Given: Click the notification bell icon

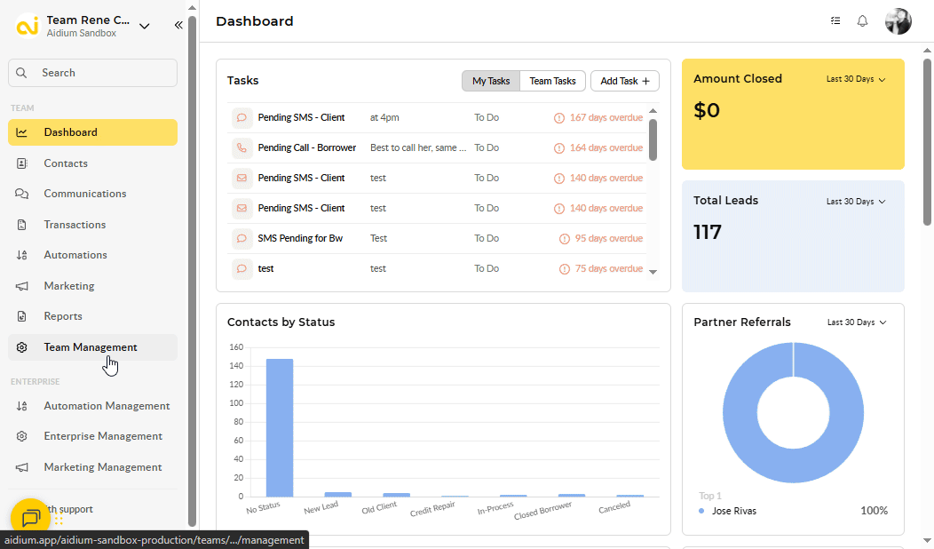Looking at the screenshot, I should [x=862, y=21].
